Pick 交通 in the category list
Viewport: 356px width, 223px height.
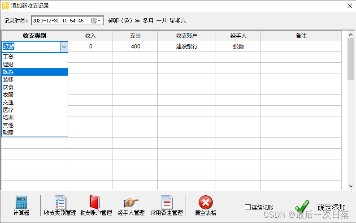pyautogui.click(x=35, y=102)
